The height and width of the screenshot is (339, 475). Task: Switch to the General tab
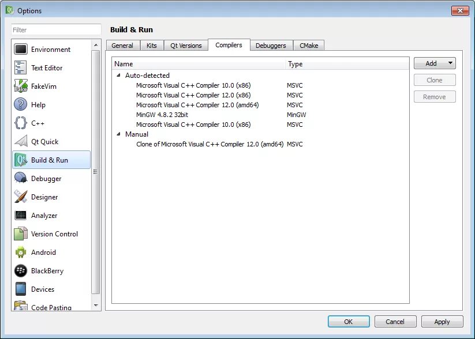click(122, 46)
